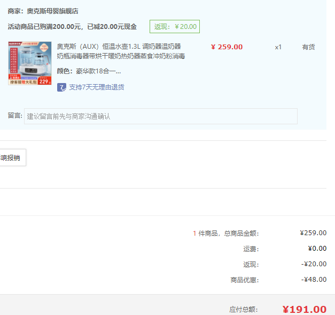This screenshot has width=335, height=315.
Task: Click the red ¥259.00 item price
Action: pyautogui.click(x=227, y=47)
